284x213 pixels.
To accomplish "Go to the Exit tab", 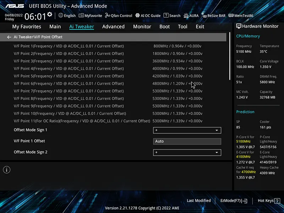I will point(200,27).
